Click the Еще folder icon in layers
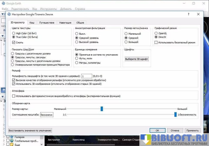The image size is (209, 146). [x=12, y=145]
